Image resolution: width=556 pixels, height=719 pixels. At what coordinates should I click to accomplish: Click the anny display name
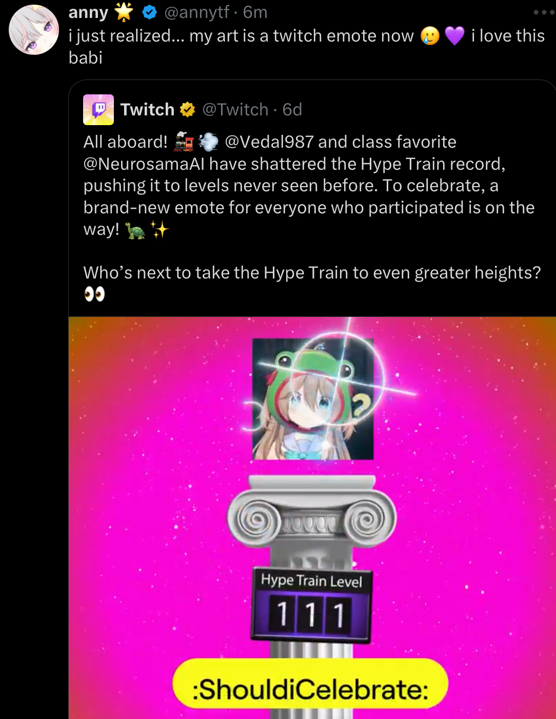[88, 12]
